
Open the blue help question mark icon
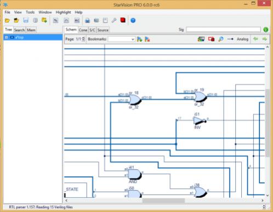[133, 20]
